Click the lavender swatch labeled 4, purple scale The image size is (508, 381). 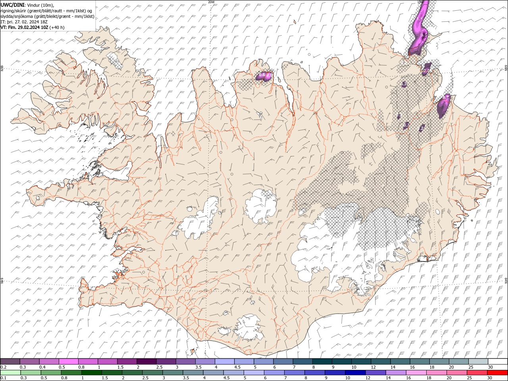[x=225, y=362]
